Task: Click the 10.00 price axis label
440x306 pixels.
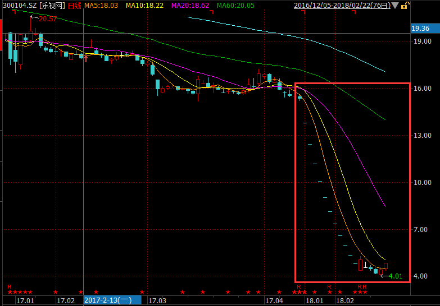Action: (423, 183)
